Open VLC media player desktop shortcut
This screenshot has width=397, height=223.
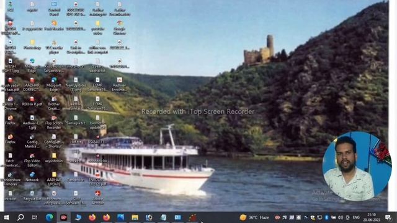pos(54,47)
